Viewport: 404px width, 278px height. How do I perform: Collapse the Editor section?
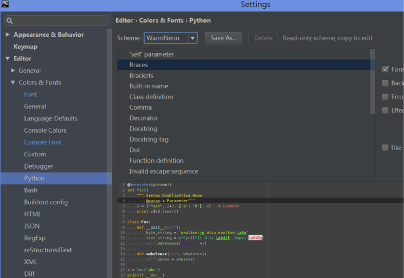click(x=8, y=59)
